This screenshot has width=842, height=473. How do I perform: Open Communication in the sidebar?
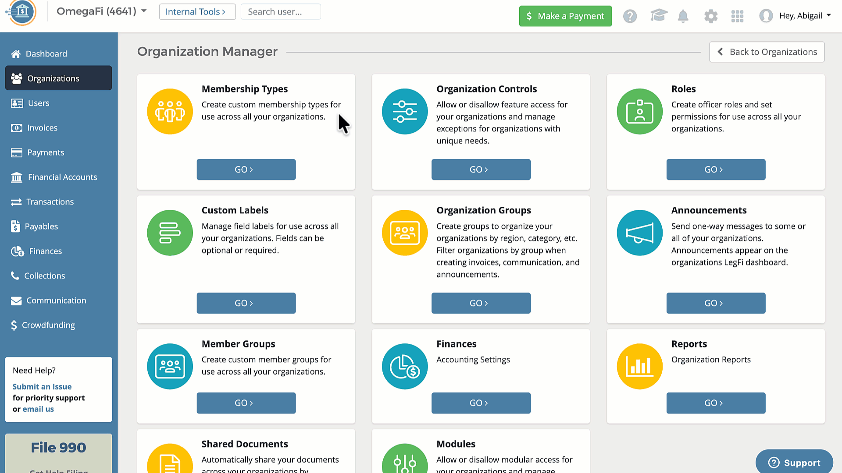click(x=56, y=300)
